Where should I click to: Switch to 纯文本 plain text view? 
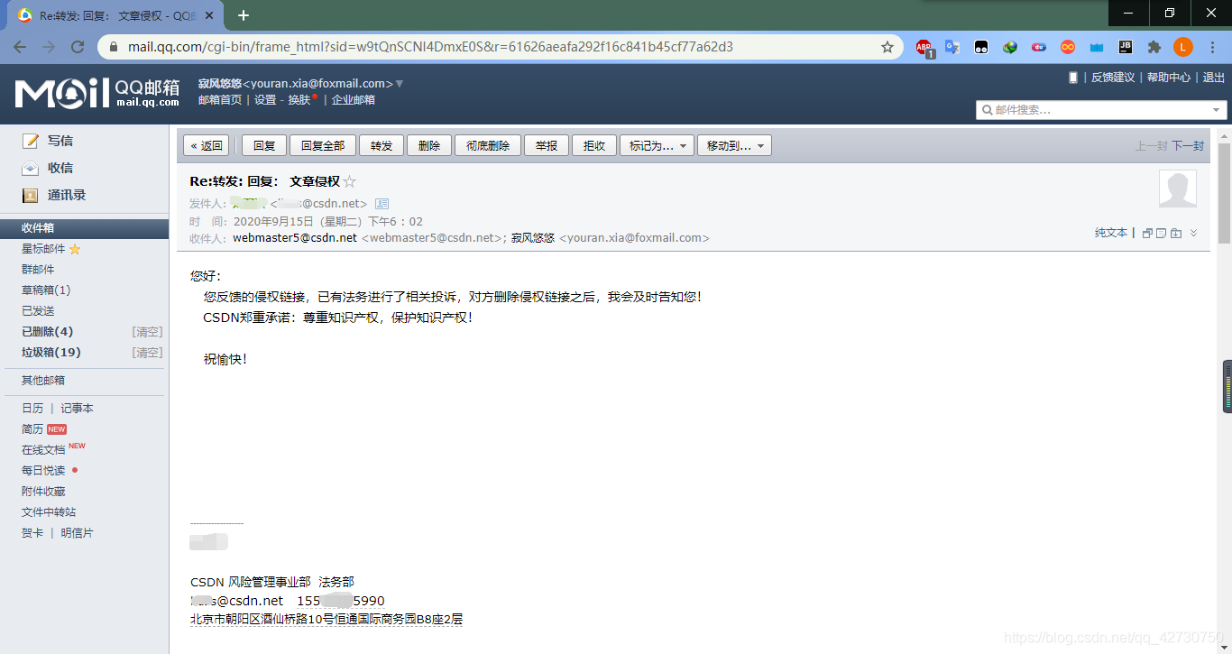(x=1111, y=233)
